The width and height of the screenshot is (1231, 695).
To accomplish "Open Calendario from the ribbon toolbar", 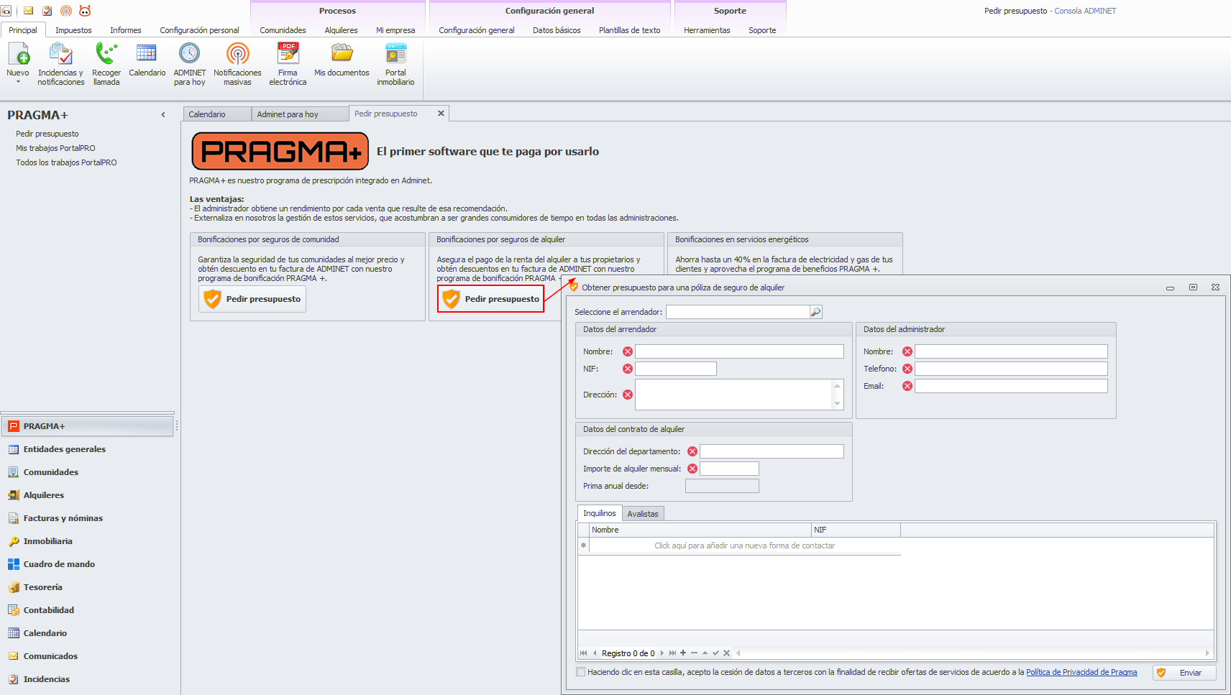I will pos(147,60).
